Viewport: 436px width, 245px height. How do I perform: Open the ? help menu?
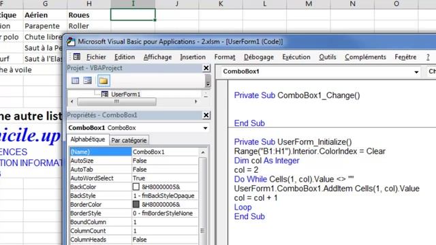pyautogui.click(x=428, y=57)
